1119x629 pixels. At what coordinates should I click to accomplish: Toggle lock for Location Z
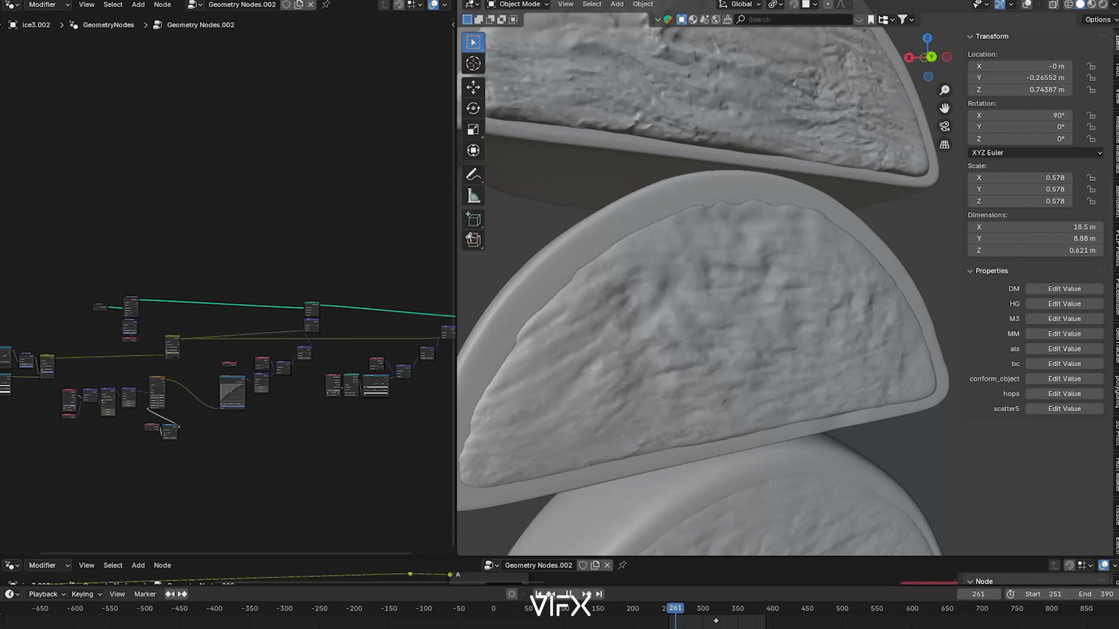pyautogui.click(x=1091, y=90)
